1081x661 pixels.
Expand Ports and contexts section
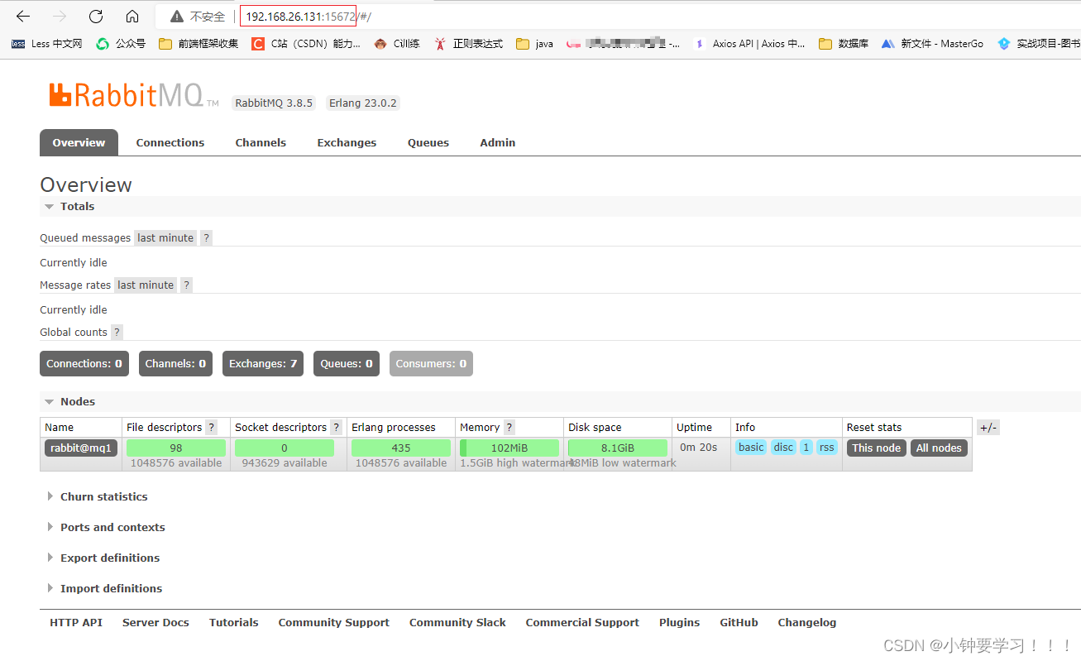pyautogui.click(x=105, y=528)
